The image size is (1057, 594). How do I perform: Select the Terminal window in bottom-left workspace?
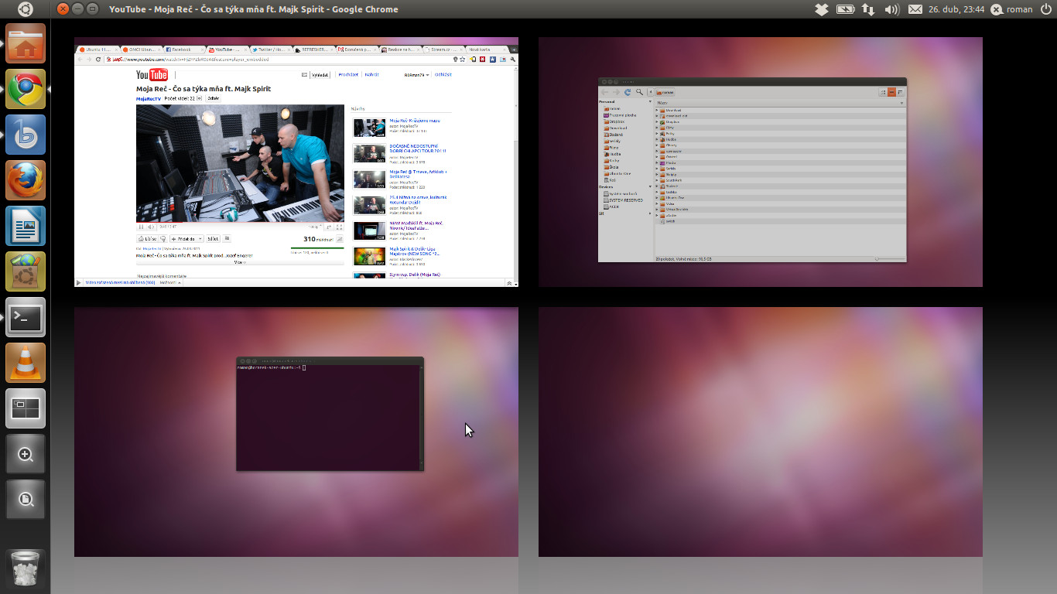(x=330, y=414)
